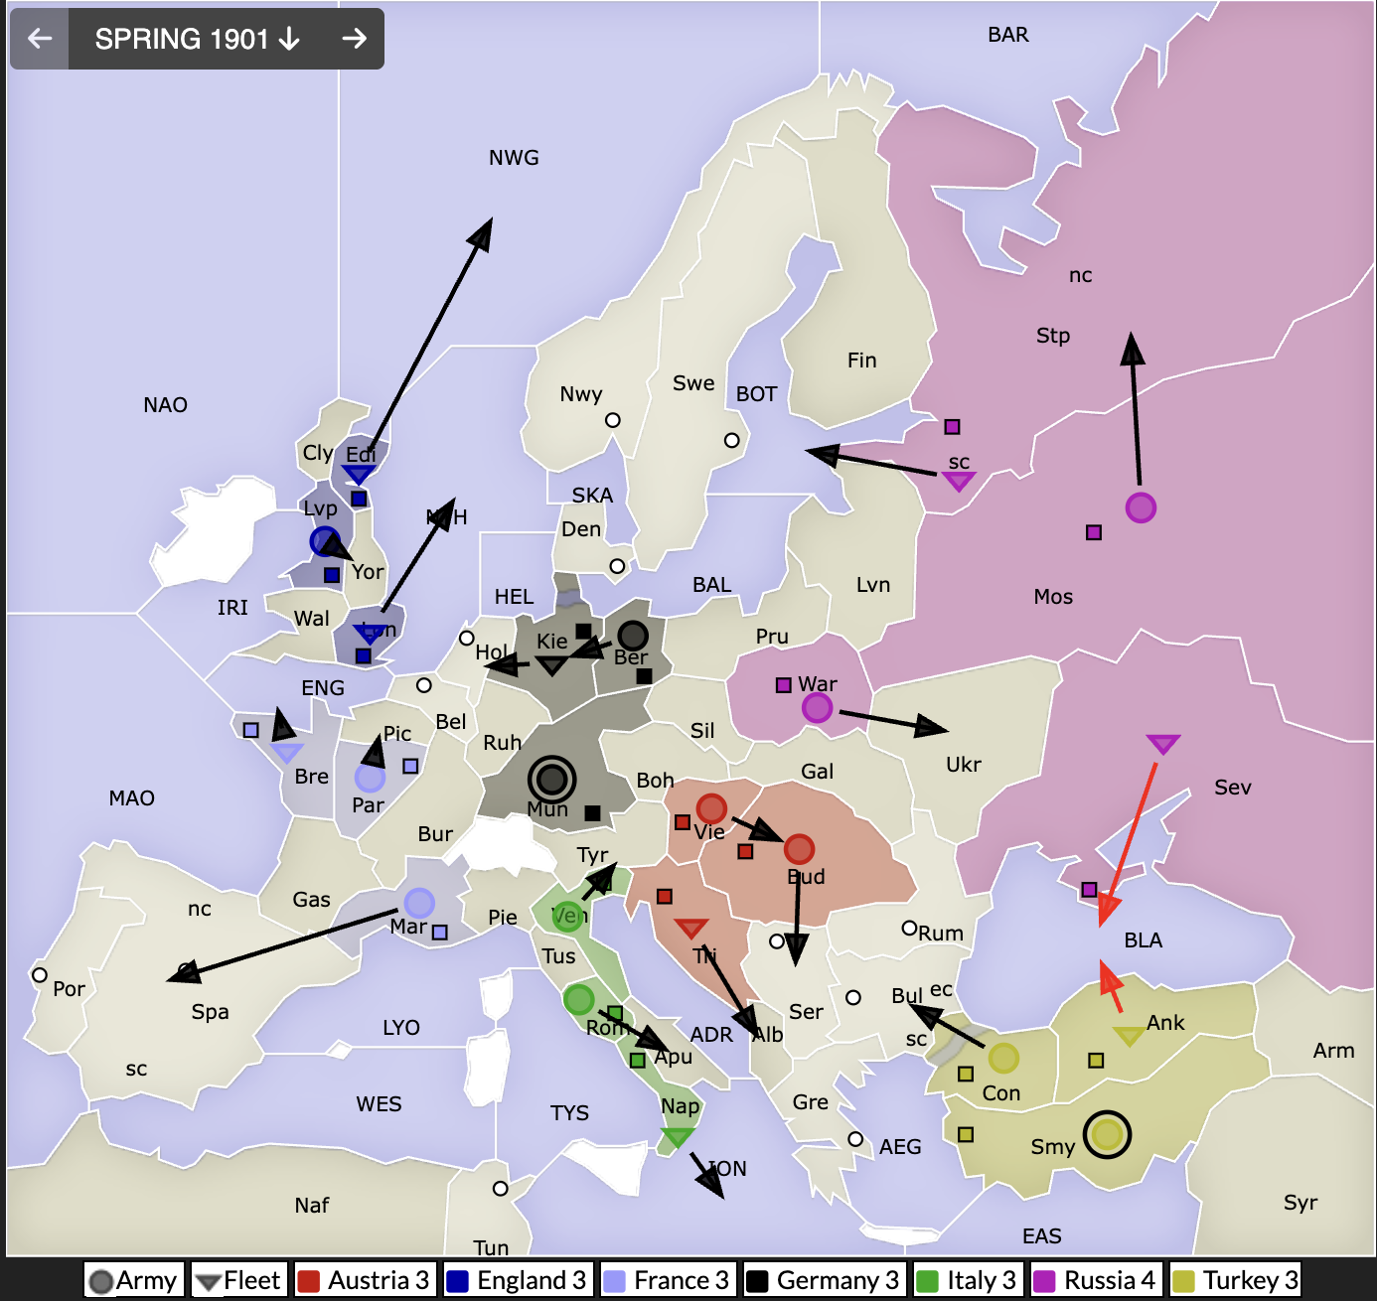Click the Sweden supply center dot
The width and height of the screenshot is (1377, 1301).
click(x=732, y=440)
